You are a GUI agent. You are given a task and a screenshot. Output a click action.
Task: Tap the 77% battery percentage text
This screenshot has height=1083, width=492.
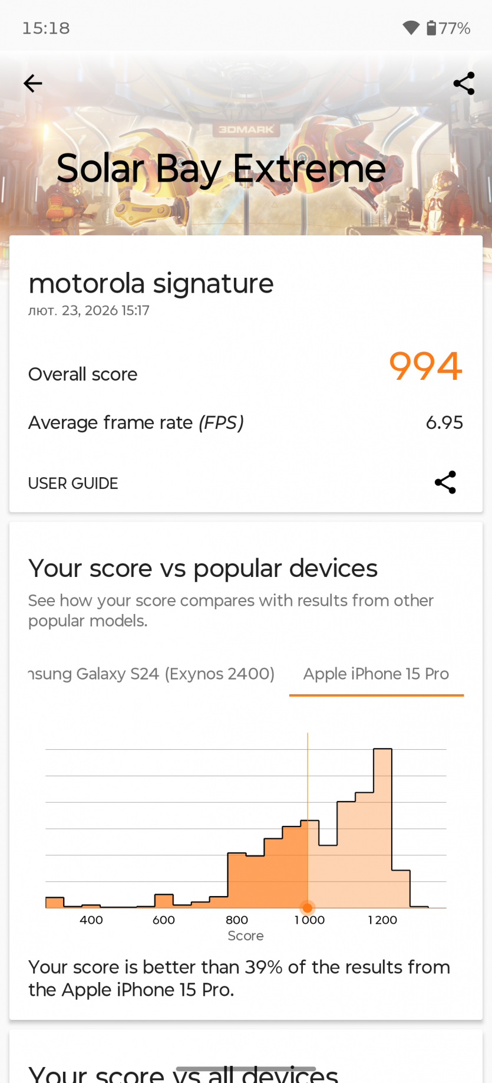point(455,28)
